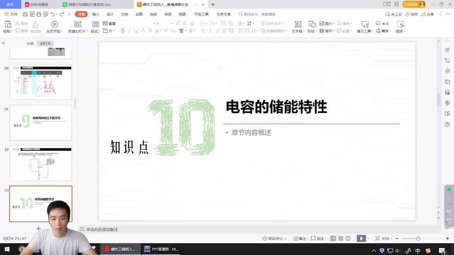Click the Layout (版式) icon
Viewport: 454px width, 255px height.
tap(95, 24)
